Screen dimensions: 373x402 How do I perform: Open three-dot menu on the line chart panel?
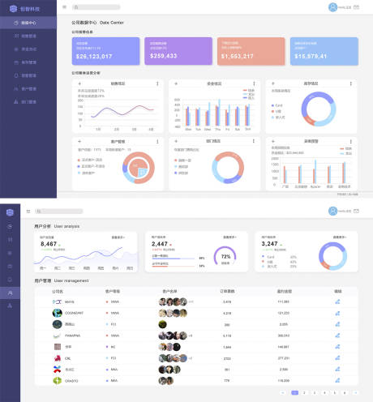pos(157,83)
